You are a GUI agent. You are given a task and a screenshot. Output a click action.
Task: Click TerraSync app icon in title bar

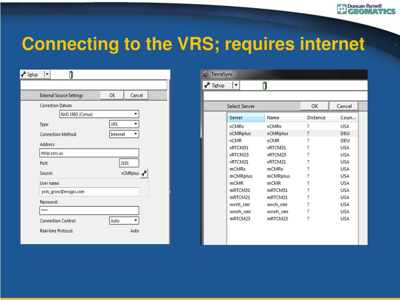(x=206, y=74)
